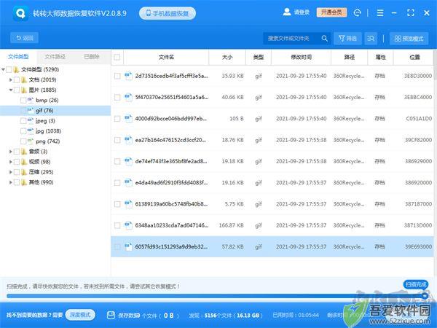Sort by the 大小 column header
This screenshot has height=328, width=437.
227,57
